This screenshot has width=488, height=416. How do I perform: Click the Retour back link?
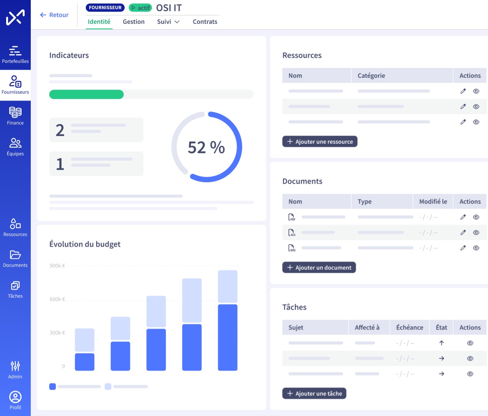tap(54, 15)
